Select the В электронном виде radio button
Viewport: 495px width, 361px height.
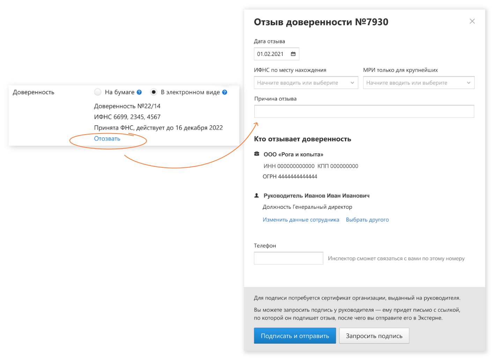point(154,92)
